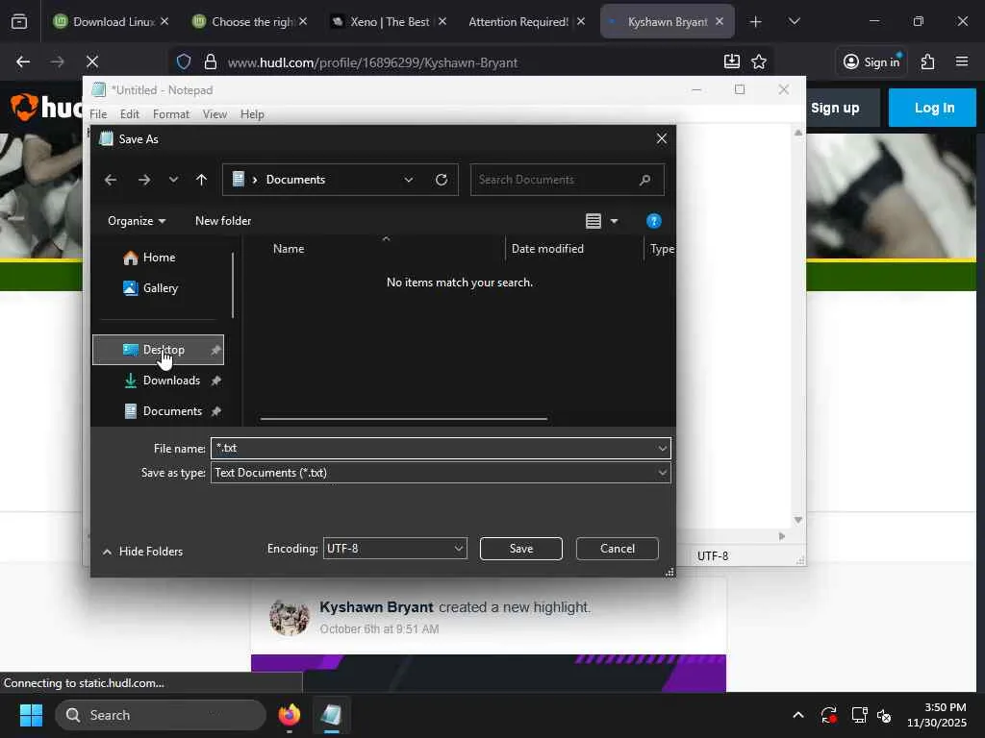Show hidden system tray icons
The height and width of the screenshot is (738, 985).
tap(797, 715)
